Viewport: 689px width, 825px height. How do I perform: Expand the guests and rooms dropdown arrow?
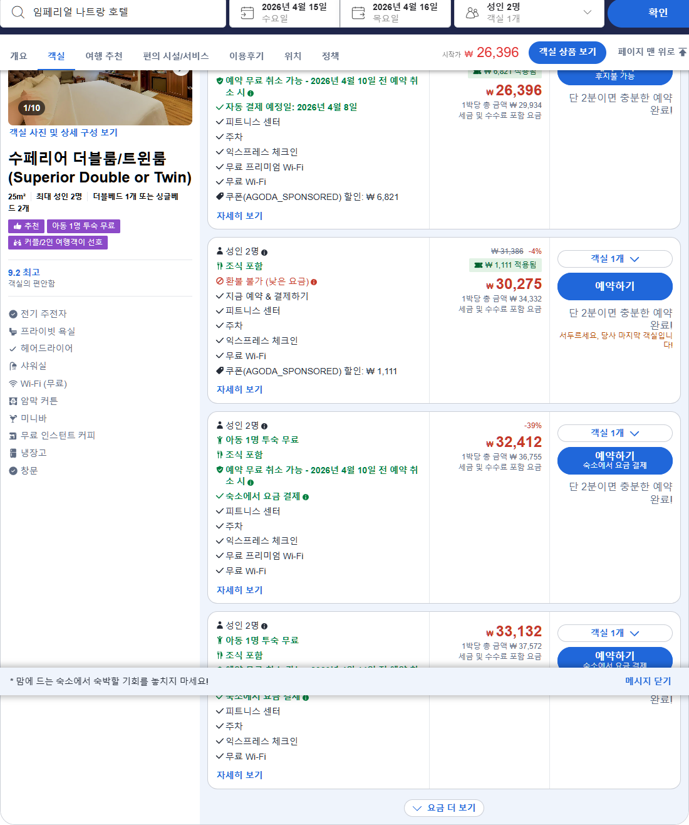click(587, 12)
